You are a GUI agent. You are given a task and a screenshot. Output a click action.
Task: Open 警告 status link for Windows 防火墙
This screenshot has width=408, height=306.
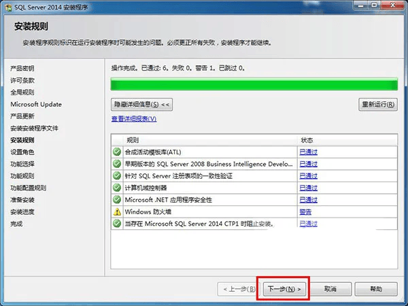[x=305, y=211]
